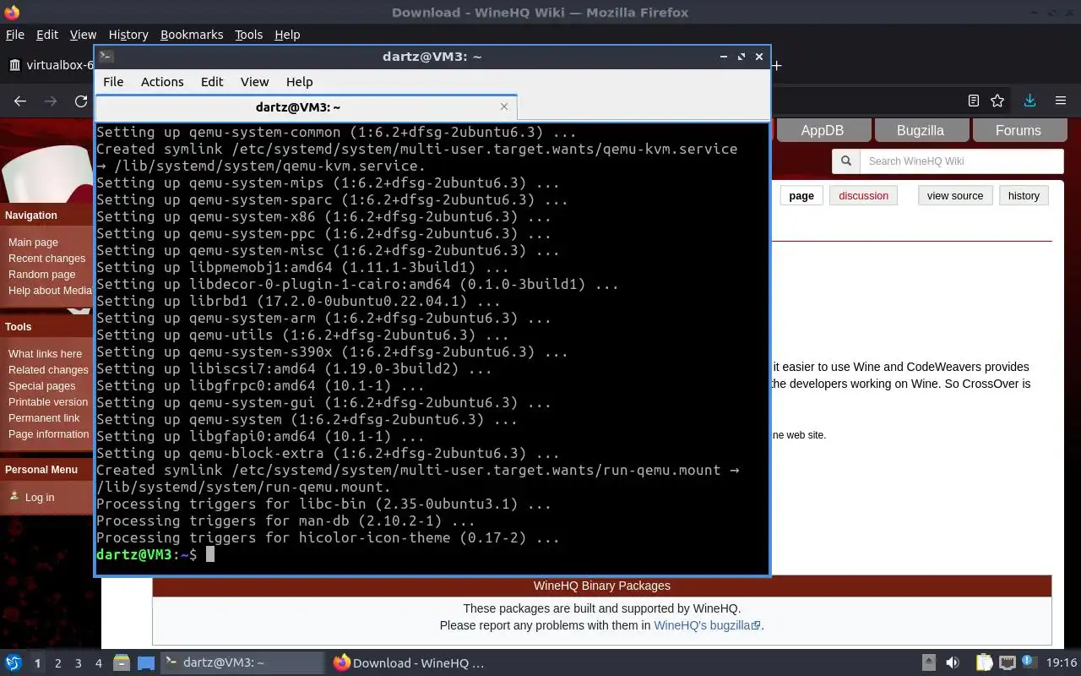This screenshot has width=1081, height=676.
Task: Open WineHQ's bugzilla link
Action: pos(708,625)
